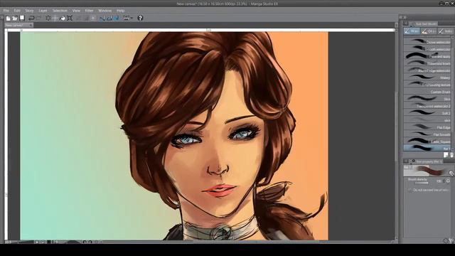
Task: Open the Tool property panel tab
Action: click(x=427, y=161)
